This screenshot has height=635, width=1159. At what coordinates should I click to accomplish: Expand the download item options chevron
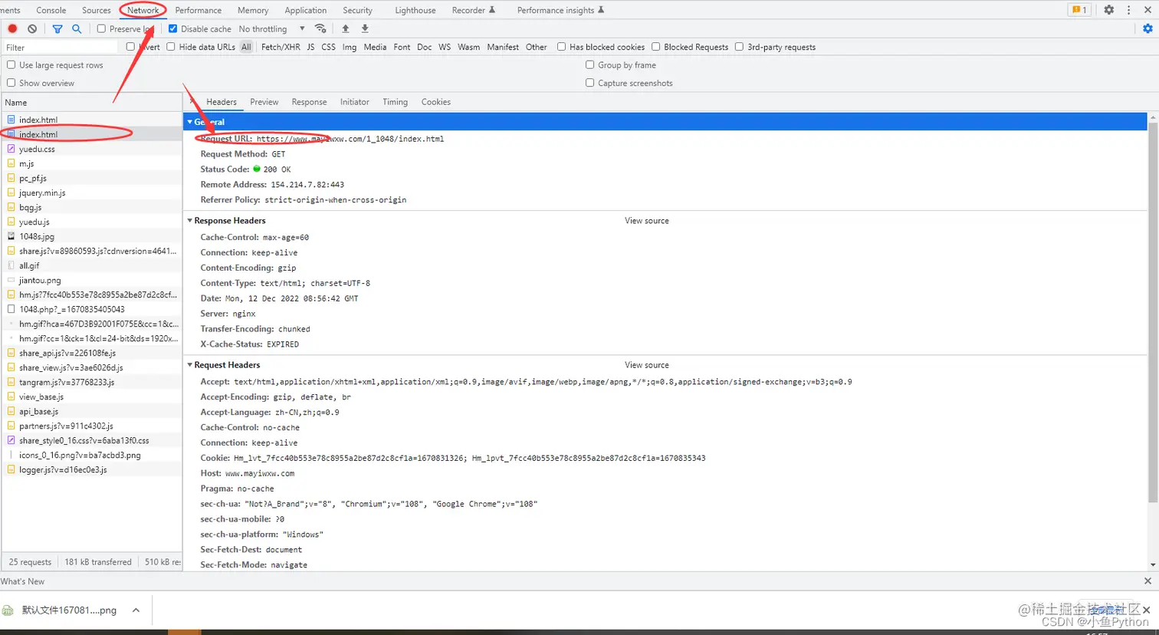pos(136,610)
